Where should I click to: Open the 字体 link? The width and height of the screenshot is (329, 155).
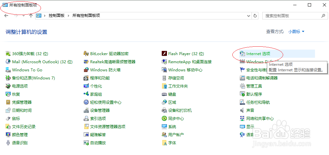click(172, 143)
